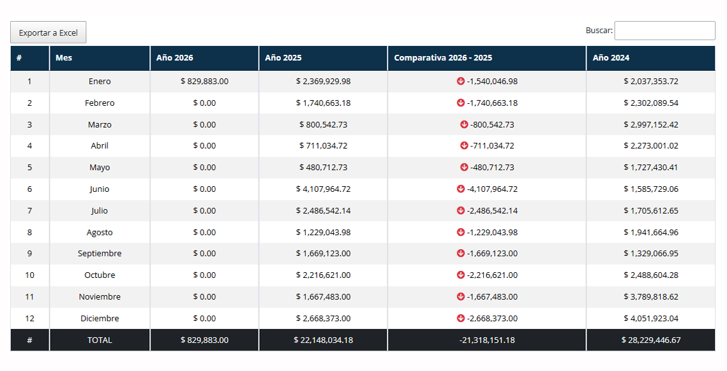Sort by the Año 2026 column header
Screen dimensions: 727x371
pos(204,58)
